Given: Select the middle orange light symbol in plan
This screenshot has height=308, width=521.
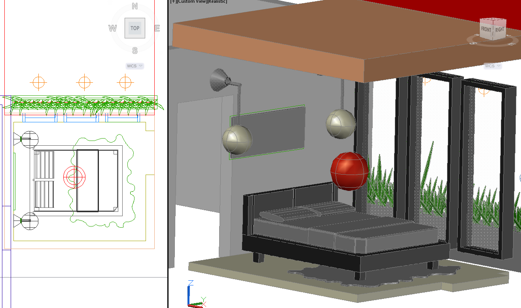Looking at the screenshot, I should (x=84, y=83).
